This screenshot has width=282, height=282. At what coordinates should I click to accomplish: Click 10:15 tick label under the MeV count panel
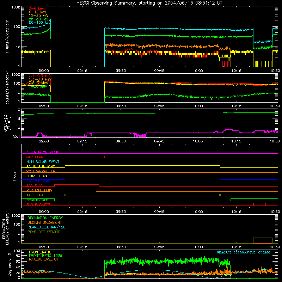click(x=236, y=106)
